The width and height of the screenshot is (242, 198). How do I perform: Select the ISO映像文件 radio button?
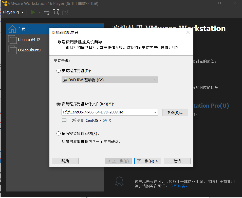click(59, 104)
